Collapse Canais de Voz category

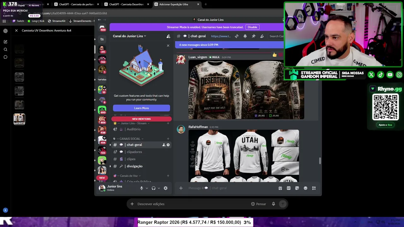pyautogui.click(x=127, y=176)
